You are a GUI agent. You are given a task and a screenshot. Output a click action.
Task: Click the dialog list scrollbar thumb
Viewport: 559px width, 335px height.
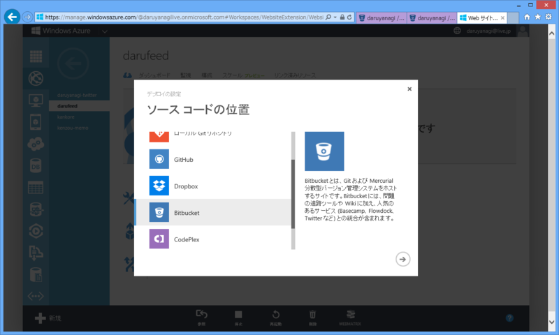[293, 194]
